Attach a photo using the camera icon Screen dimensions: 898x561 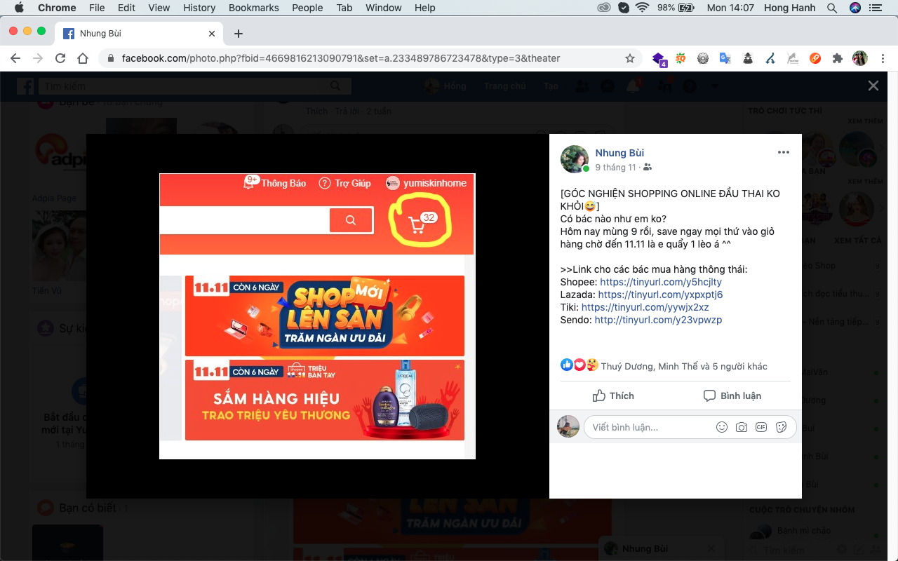click(742, 427)
